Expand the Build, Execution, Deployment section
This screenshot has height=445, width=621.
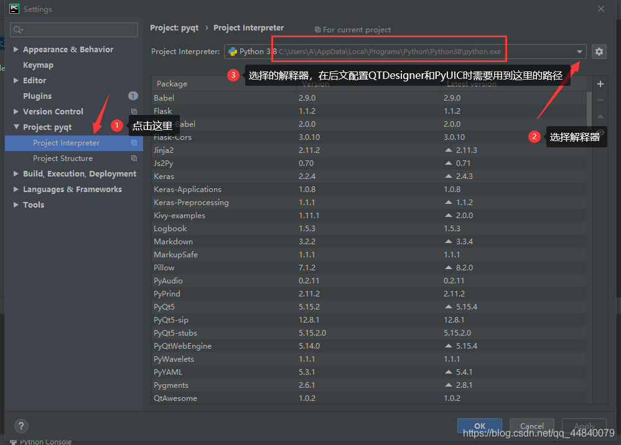pyautogui.click(x=16, y=174)
